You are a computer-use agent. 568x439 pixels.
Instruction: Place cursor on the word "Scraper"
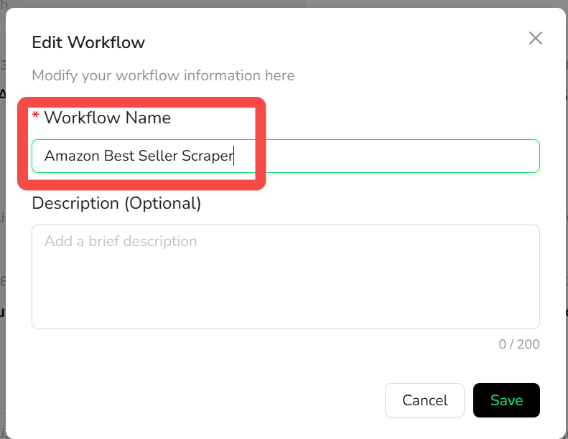(208, 156)
